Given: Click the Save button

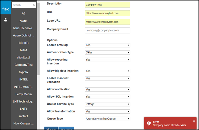Looking at the screenshot, I should 51,128.
